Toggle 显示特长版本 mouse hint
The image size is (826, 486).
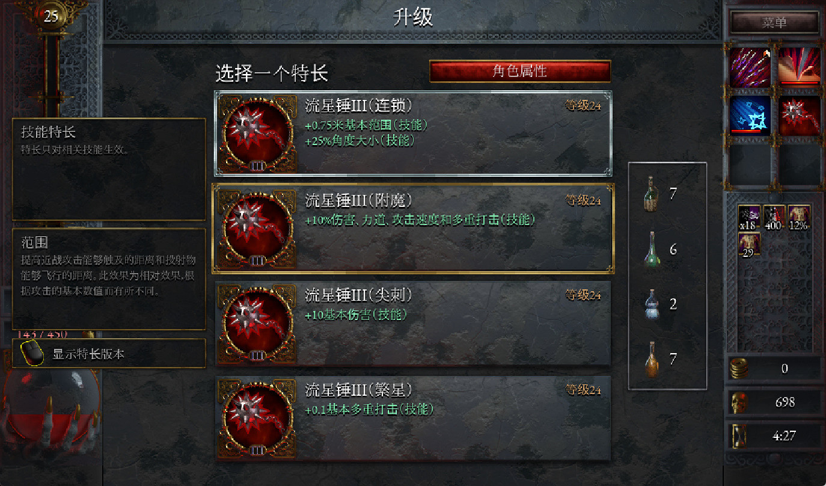coord(109,354)
